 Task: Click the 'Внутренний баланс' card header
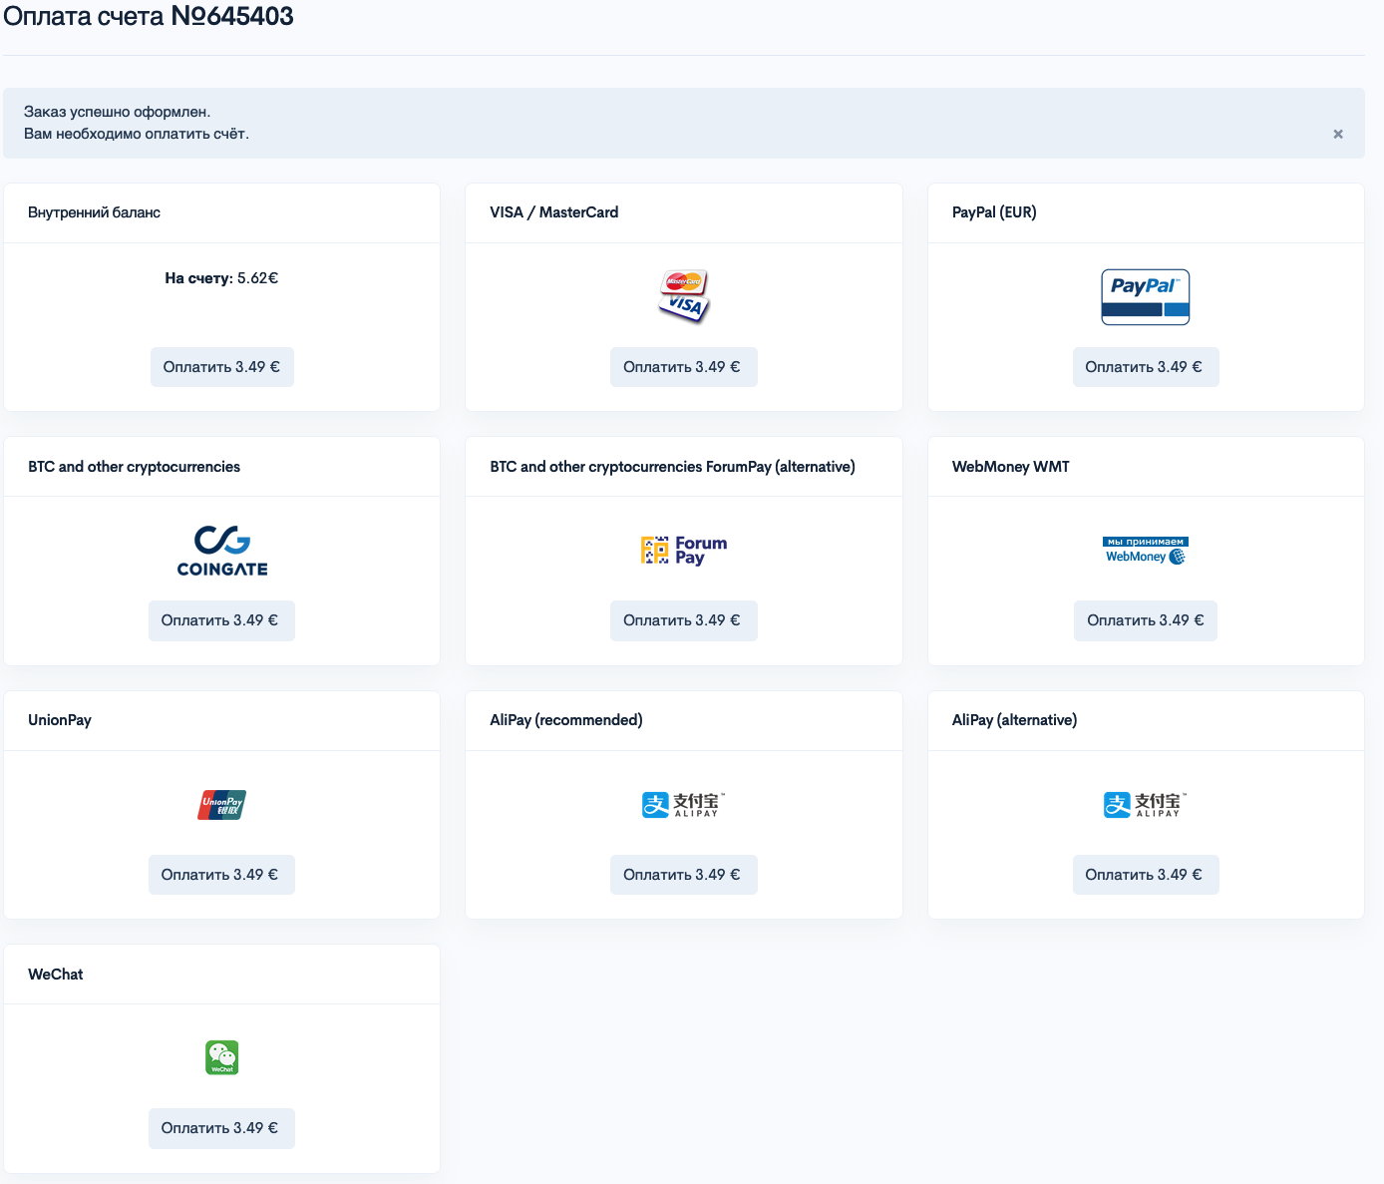221,212
